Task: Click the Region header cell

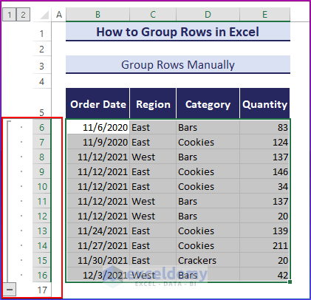Action: pos(153,103)
